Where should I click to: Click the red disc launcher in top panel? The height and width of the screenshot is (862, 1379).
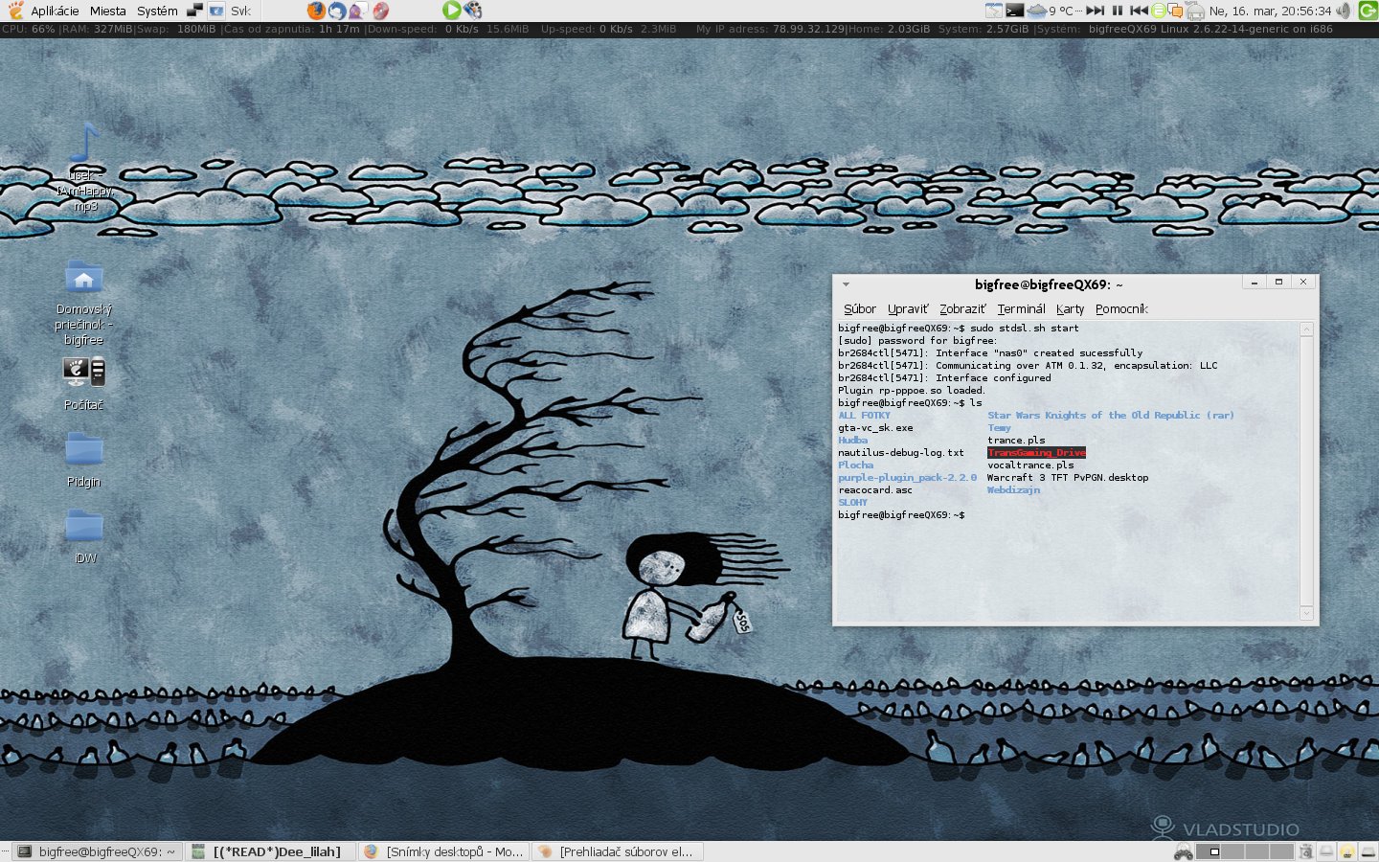click(x=380, y=11)
